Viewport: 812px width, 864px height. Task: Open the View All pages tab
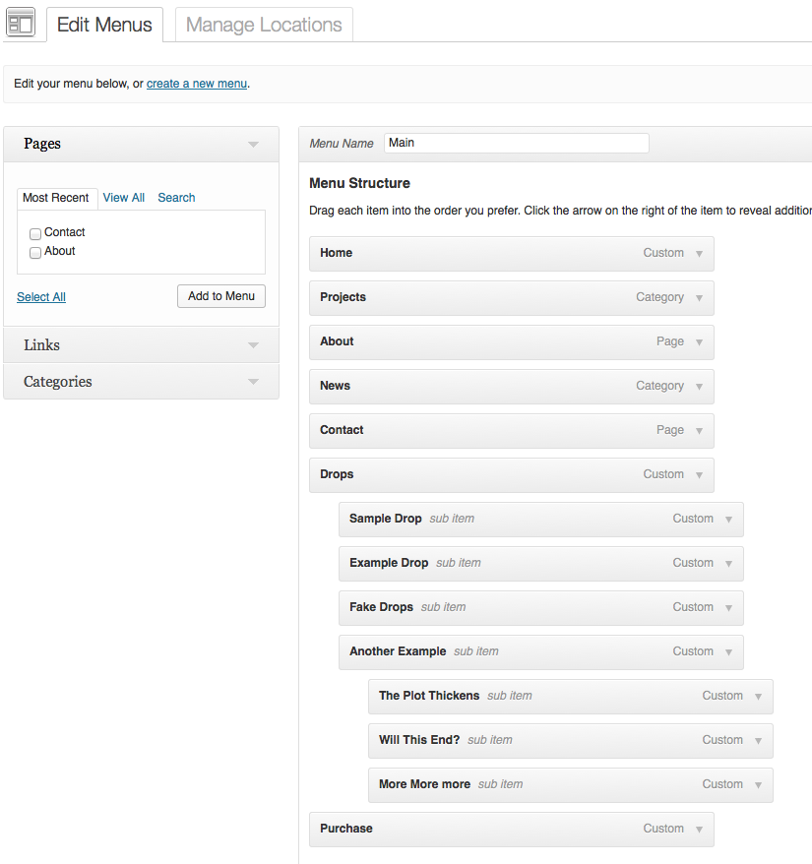click(124, 198)
